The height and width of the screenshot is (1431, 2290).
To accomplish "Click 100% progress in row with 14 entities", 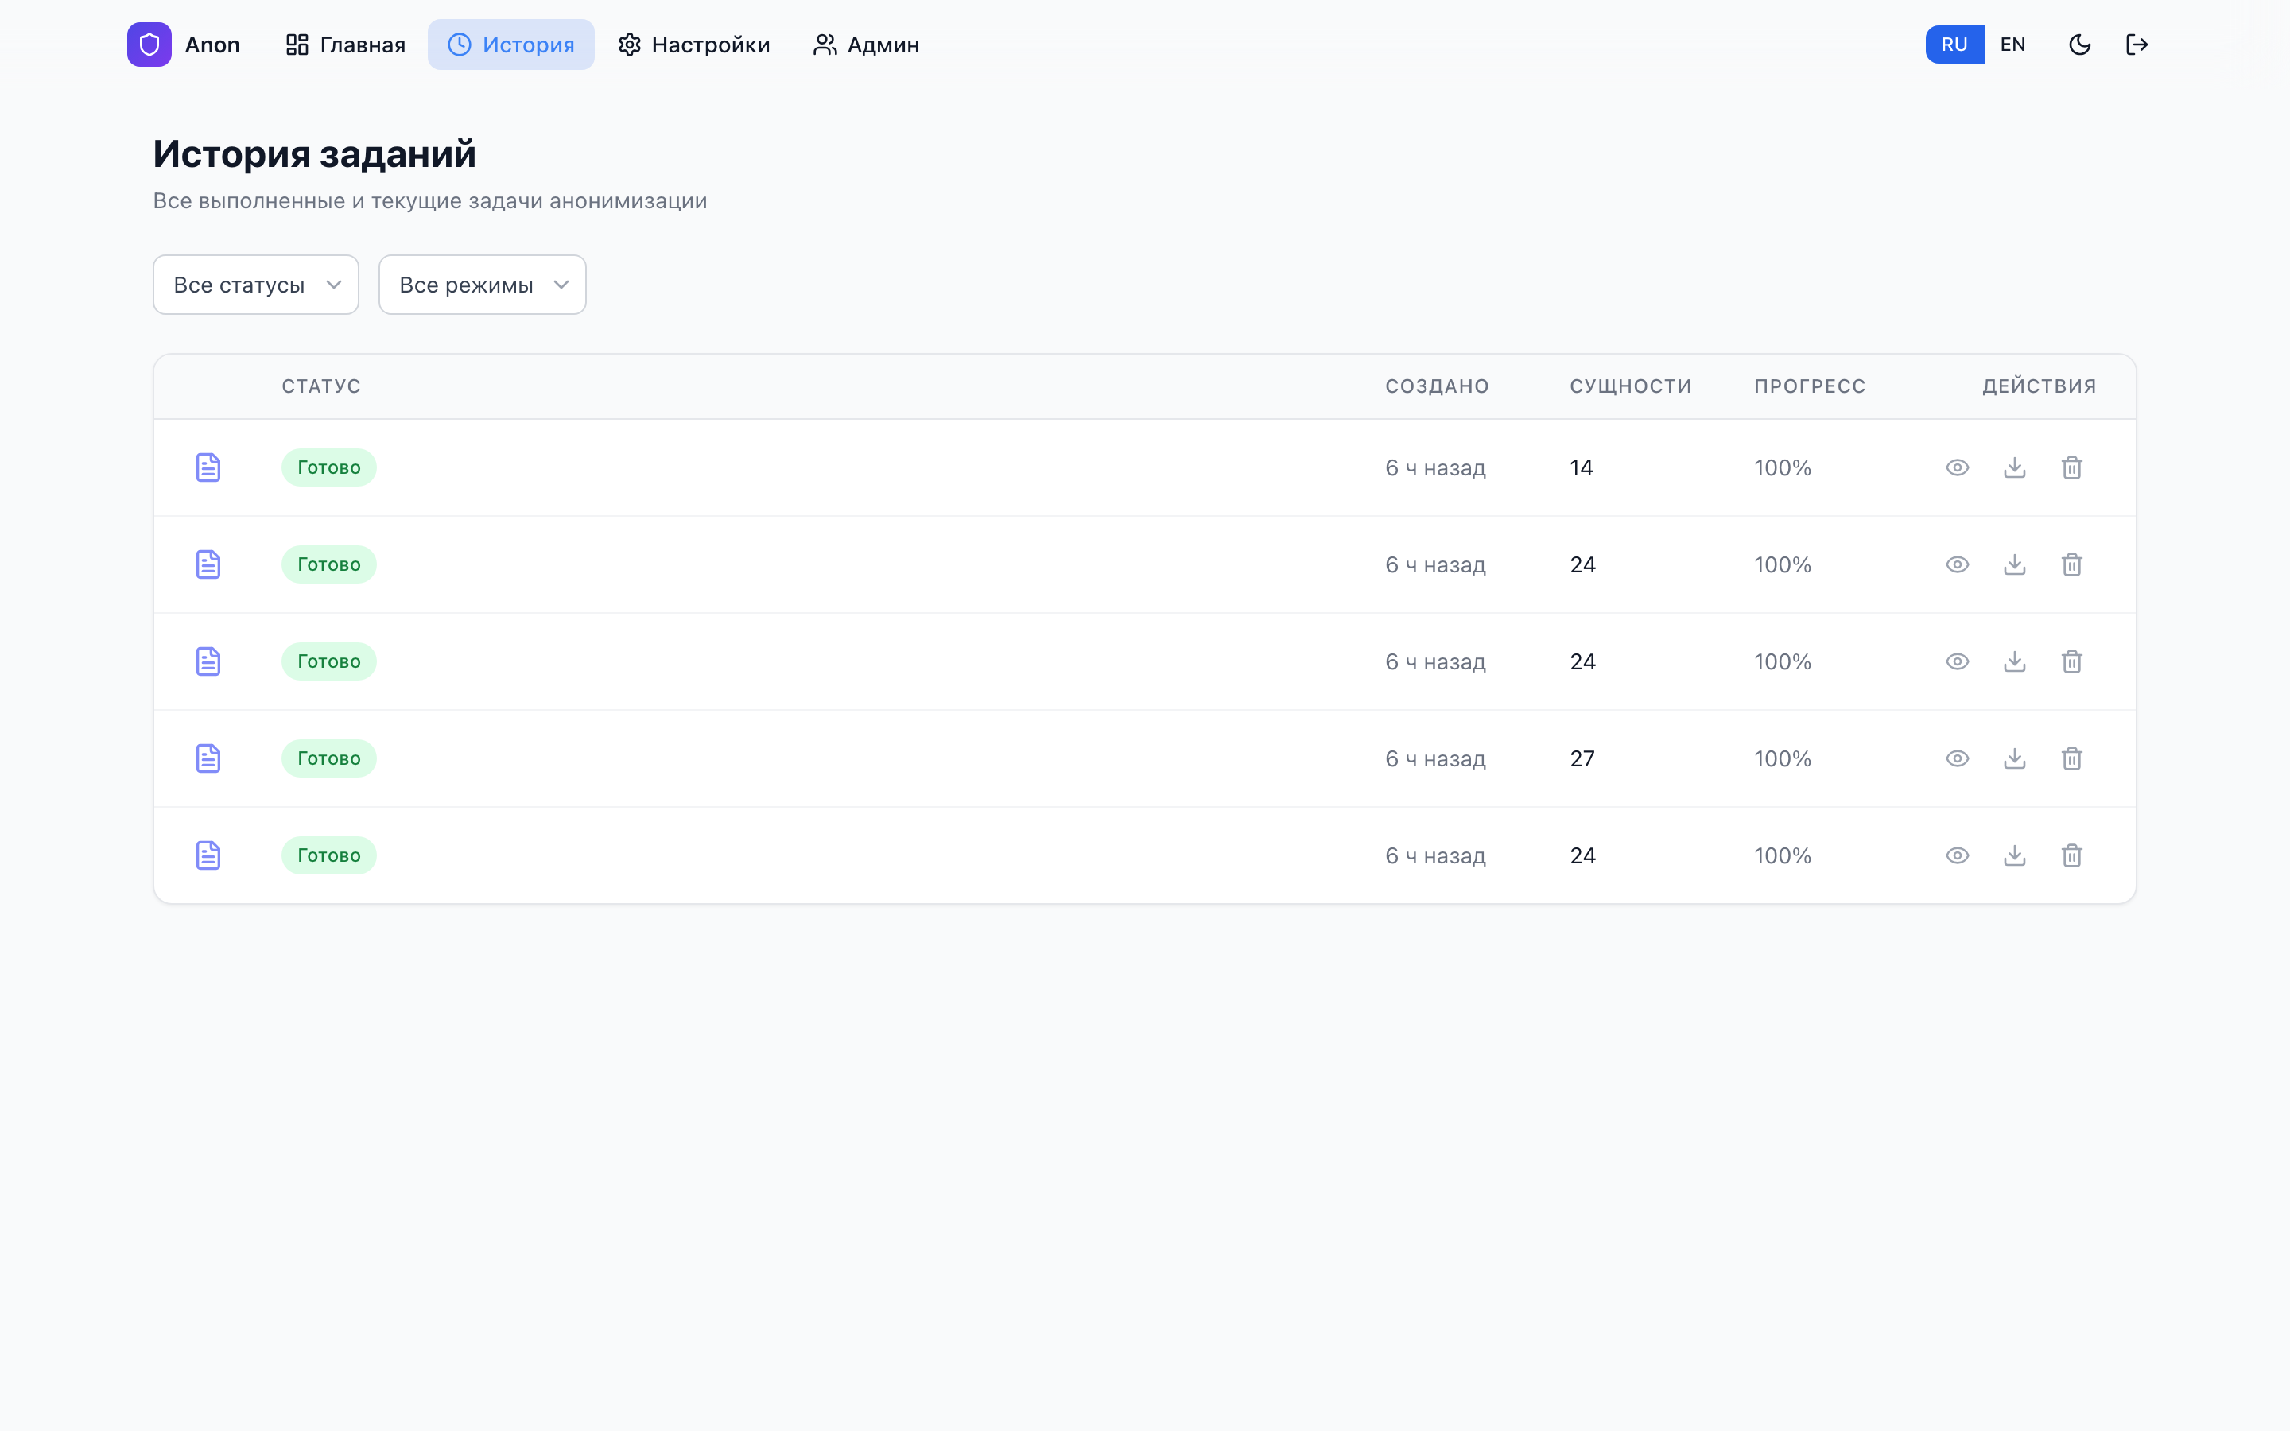I will pyautogui.click(x=1783, y=467).
